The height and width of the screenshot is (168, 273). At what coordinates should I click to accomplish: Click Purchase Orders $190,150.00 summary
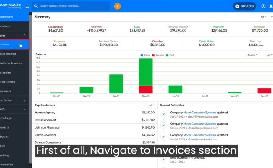coord(108,43)
